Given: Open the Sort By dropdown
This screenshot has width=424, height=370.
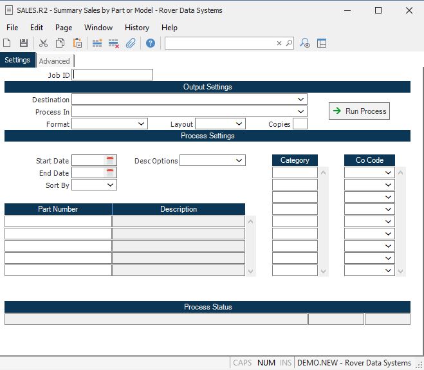Looking at the screenshot, I should click(x=111, y=185).
